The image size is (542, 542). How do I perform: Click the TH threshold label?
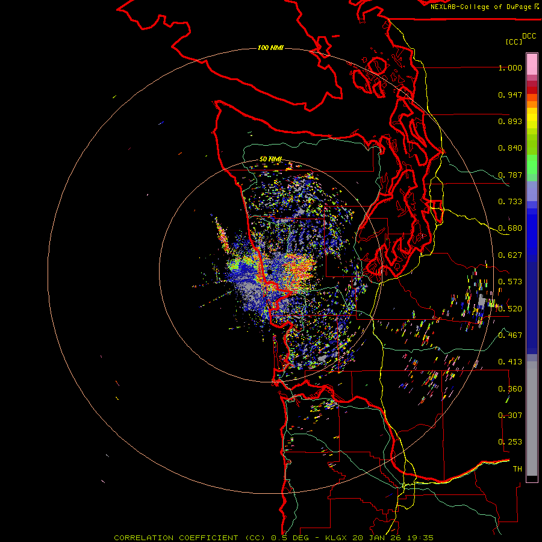point(517,469)
